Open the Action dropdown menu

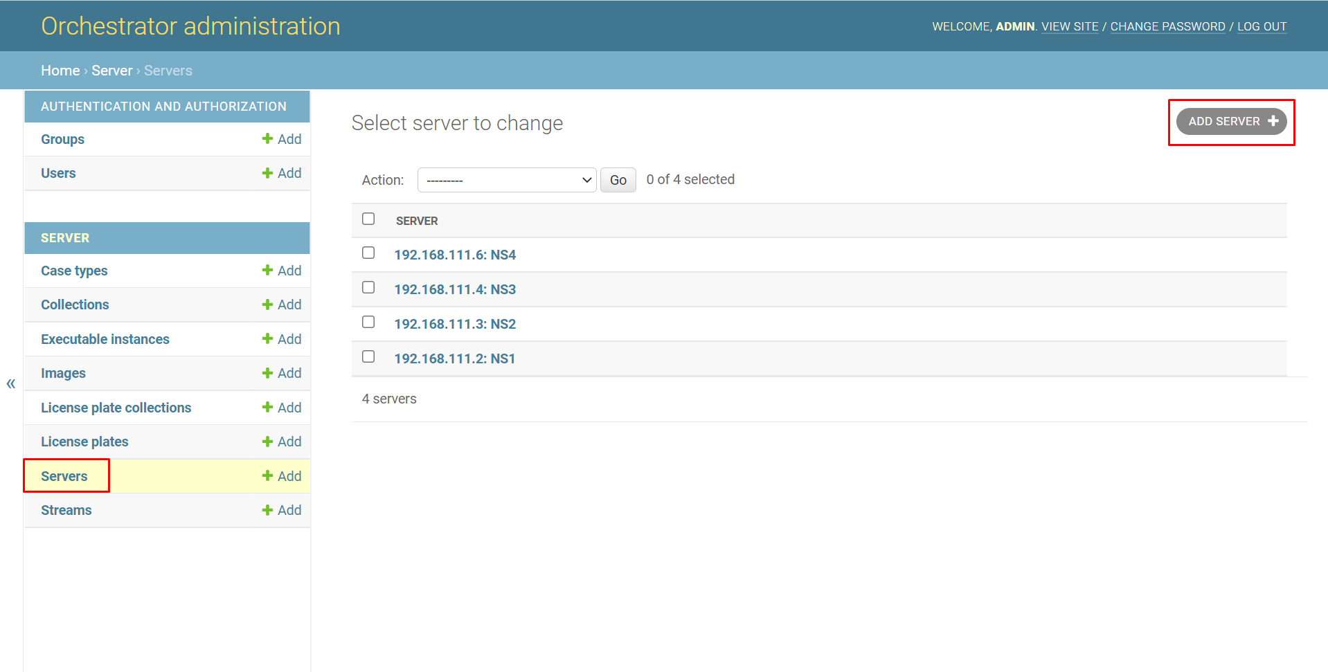pos(506,180)
